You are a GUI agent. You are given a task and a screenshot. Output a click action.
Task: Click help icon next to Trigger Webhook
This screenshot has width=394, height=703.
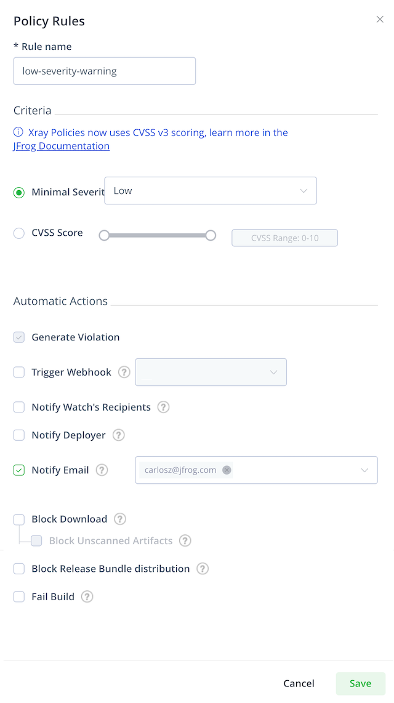pos(124,372)
